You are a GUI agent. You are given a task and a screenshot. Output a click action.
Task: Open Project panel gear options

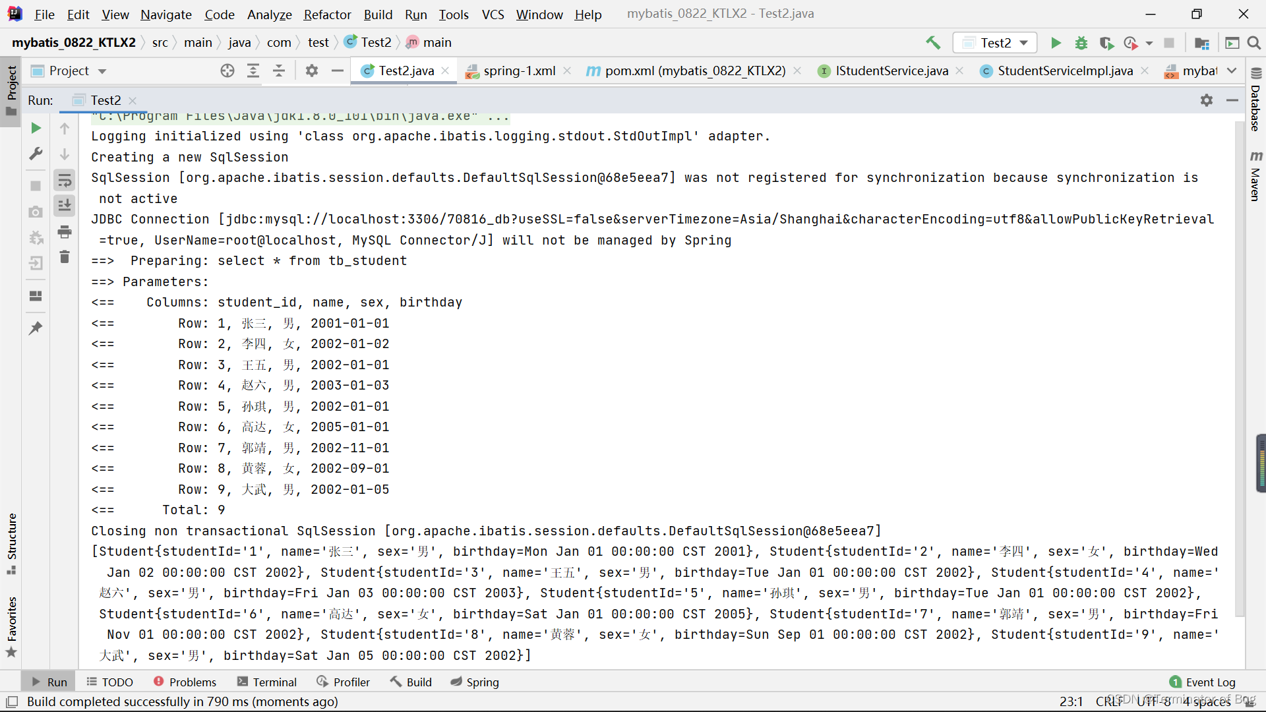pos(312,71)
